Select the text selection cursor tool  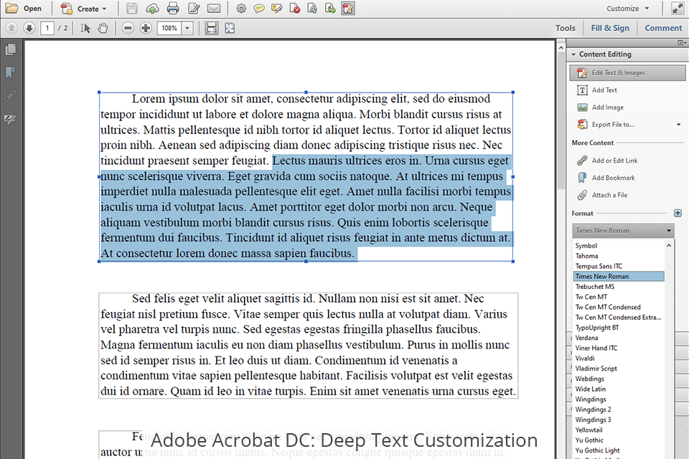tap(85, 28)
